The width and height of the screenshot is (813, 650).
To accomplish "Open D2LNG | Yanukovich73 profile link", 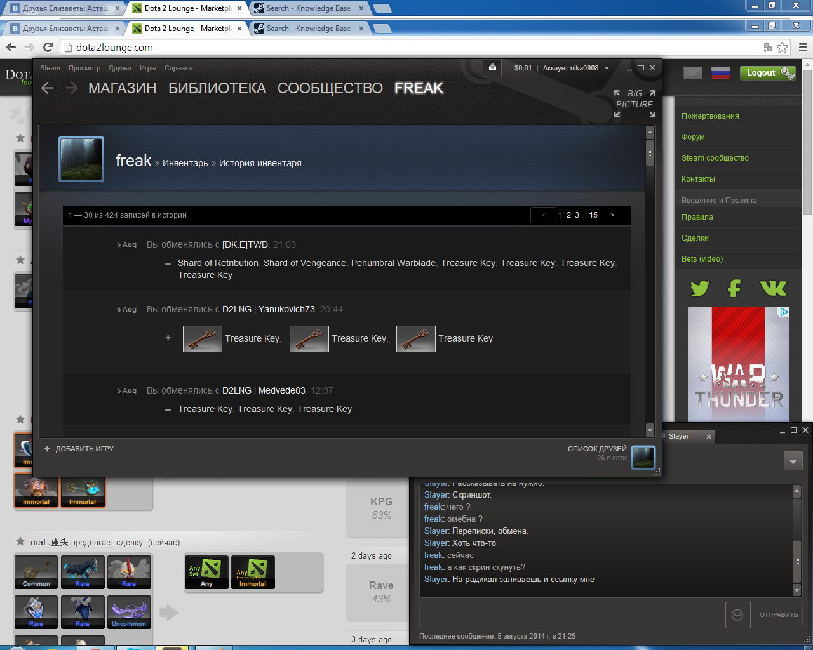I will (x=269, y=309).
